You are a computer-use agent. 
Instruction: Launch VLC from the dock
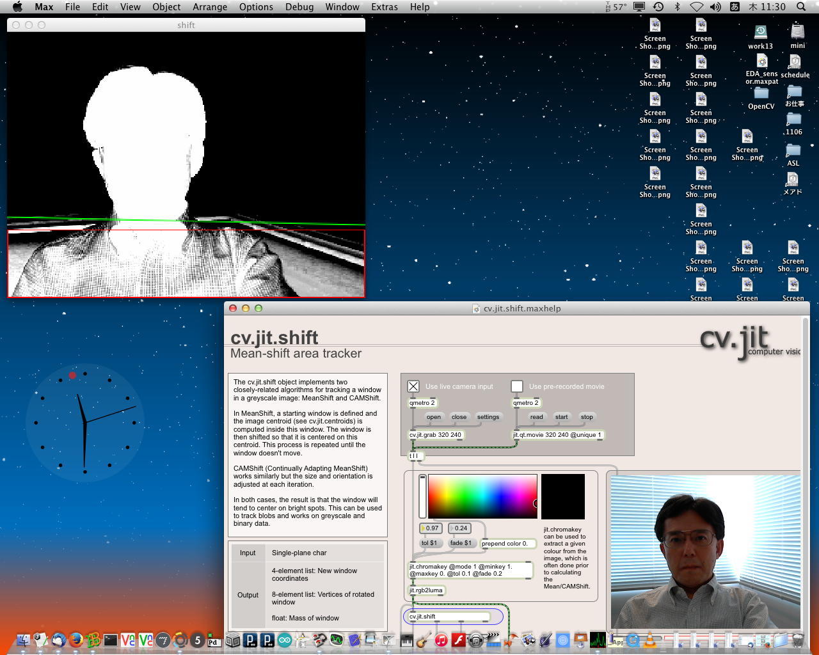click(651, 640)
